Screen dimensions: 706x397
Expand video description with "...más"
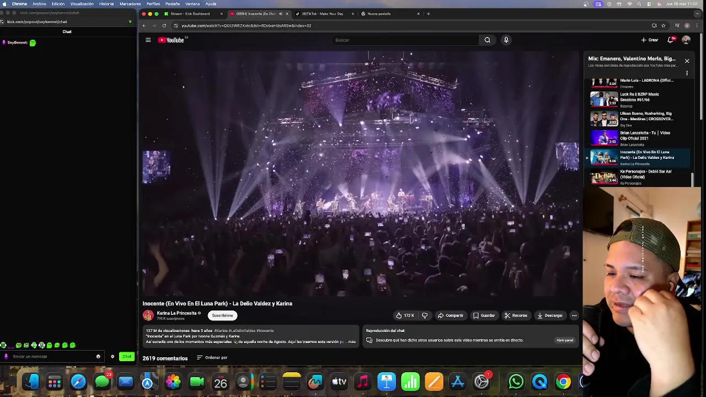[351, 342]
